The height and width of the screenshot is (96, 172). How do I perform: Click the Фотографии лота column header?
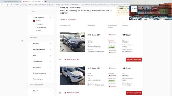pos(65,26)
